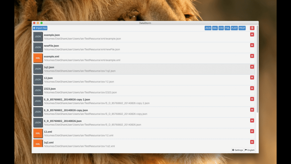291x164 pixels.
Task: Remove newFile.json from the list
Action: click(252, 45)
